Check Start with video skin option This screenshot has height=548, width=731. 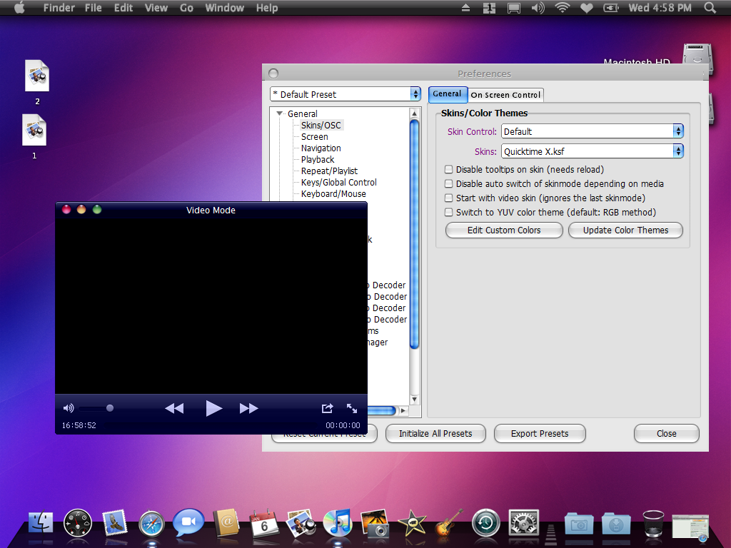pyautogui.click(x=449, y=198)
